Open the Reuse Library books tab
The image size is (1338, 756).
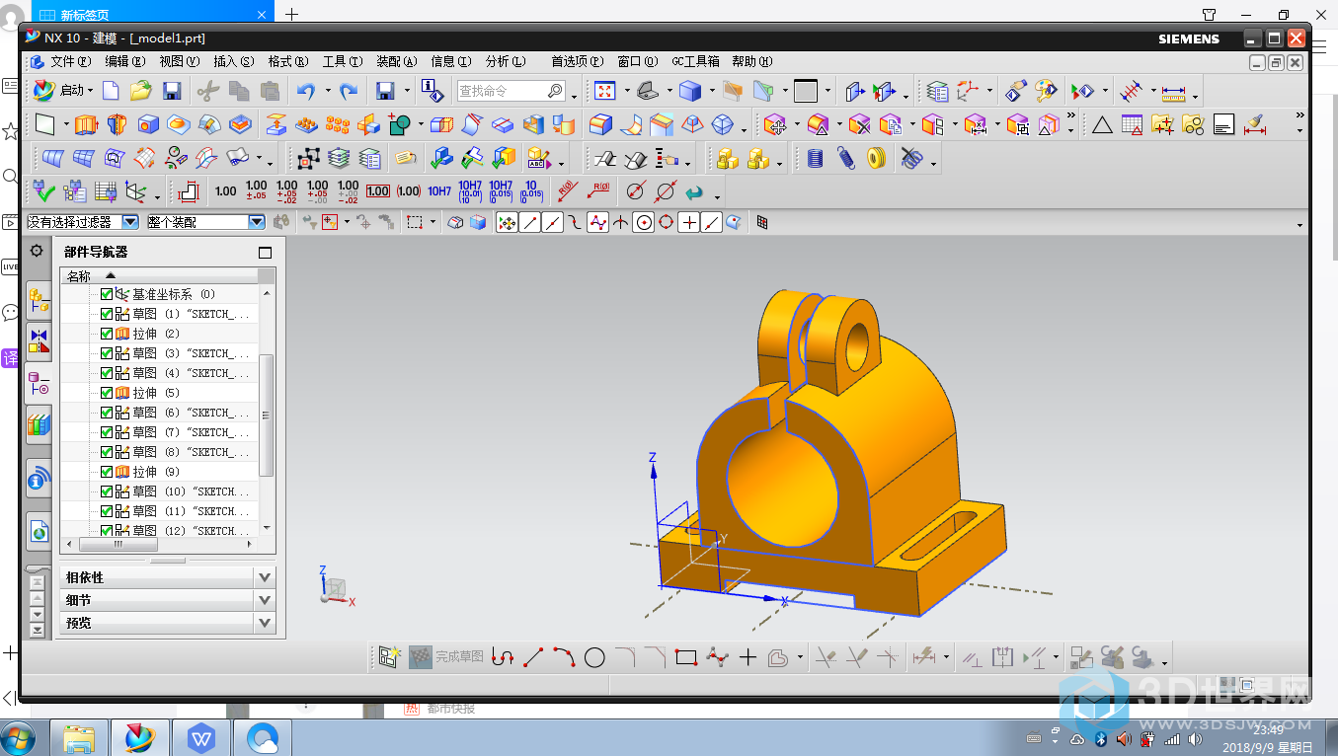[x=39, y=425]
